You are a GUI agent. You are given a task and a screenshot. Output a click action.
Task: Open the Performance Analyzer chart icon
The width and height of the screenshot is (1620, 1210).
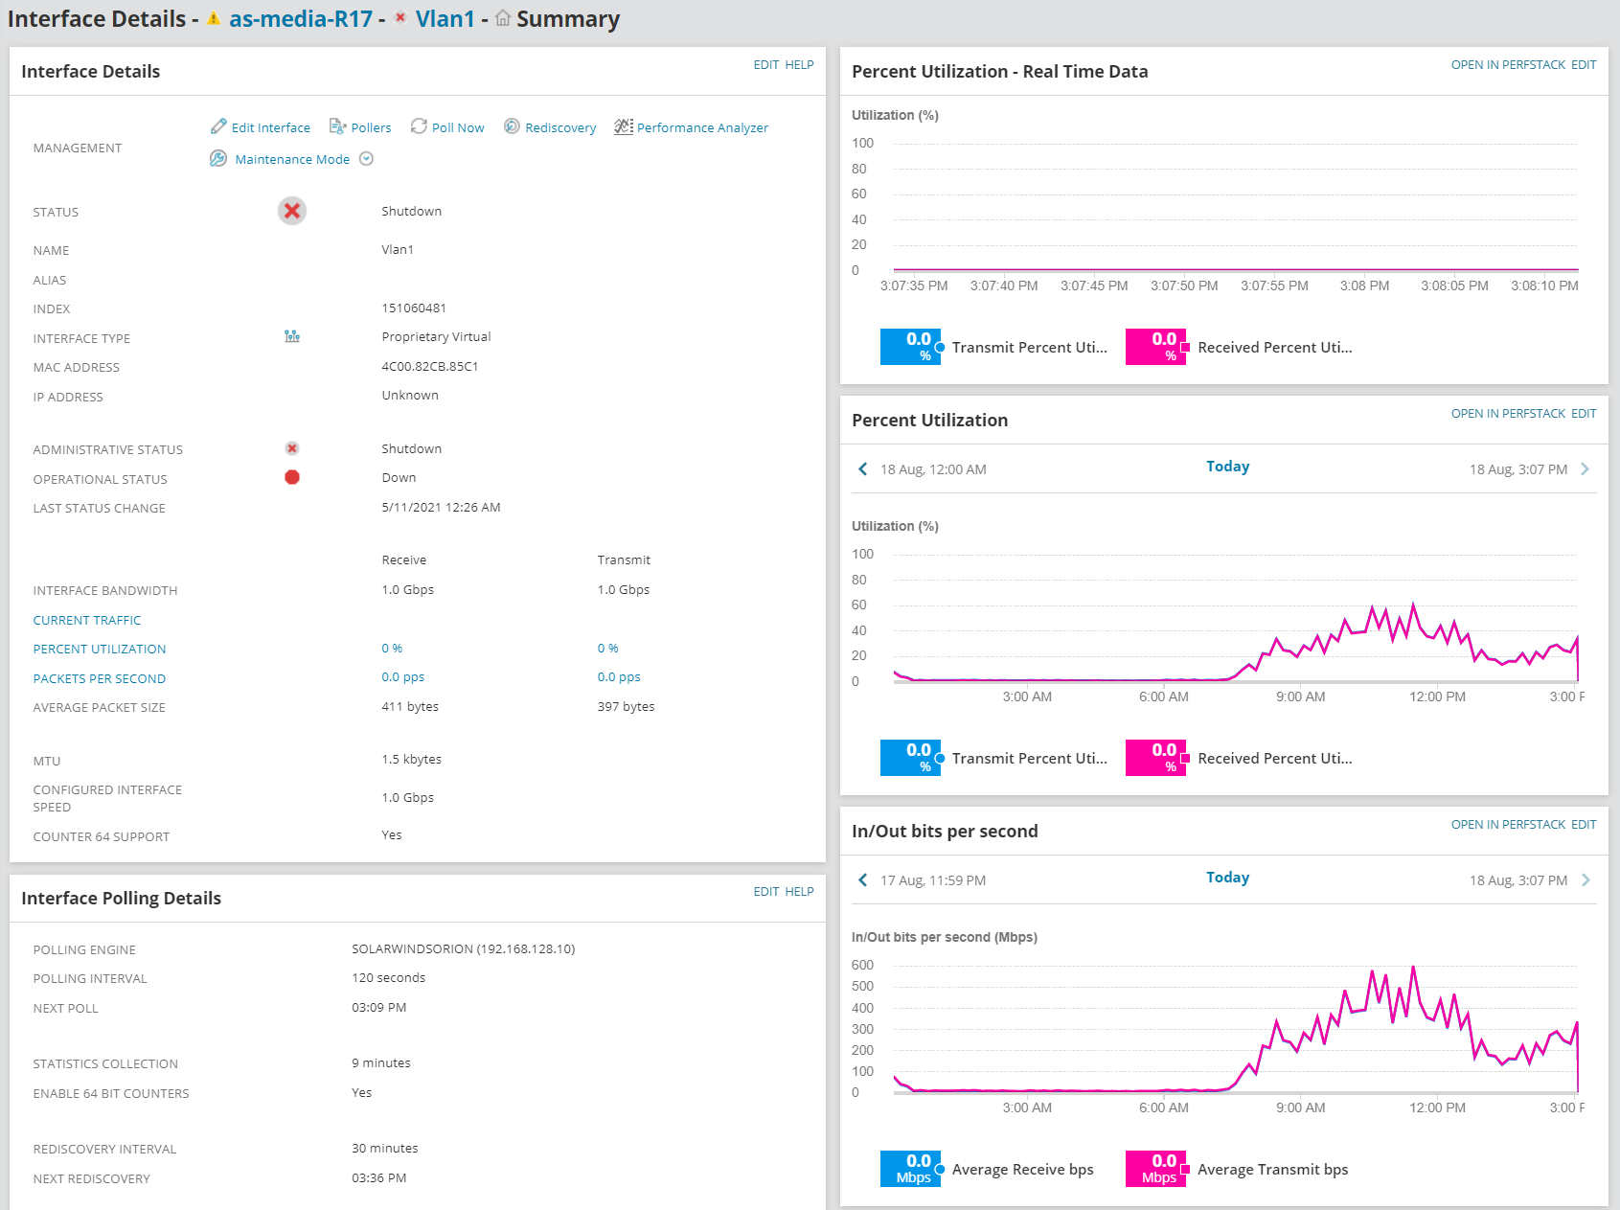(624, 126)
